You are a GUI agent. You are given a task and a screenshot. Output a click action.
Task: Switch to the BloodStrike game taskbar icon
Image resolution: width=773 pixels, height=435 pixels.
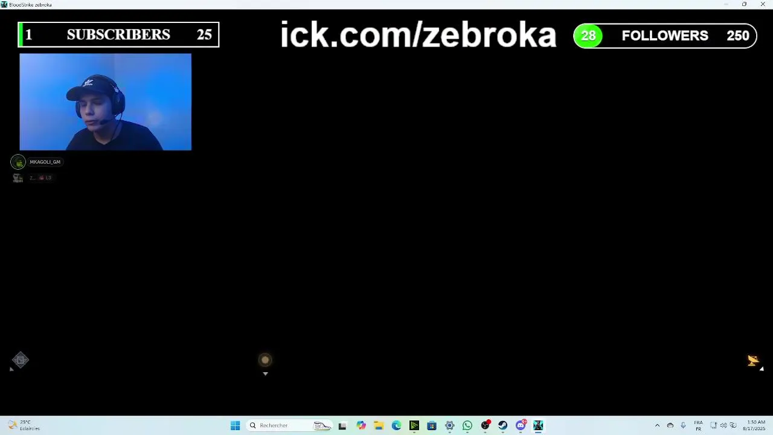pyautogui.click(x=538, y=425)
